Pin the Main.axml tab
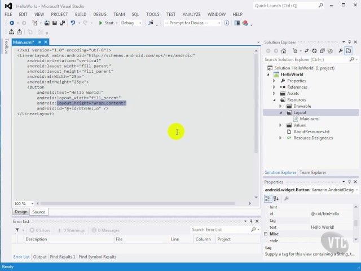 pyautogui.click(x=39, y=42)
